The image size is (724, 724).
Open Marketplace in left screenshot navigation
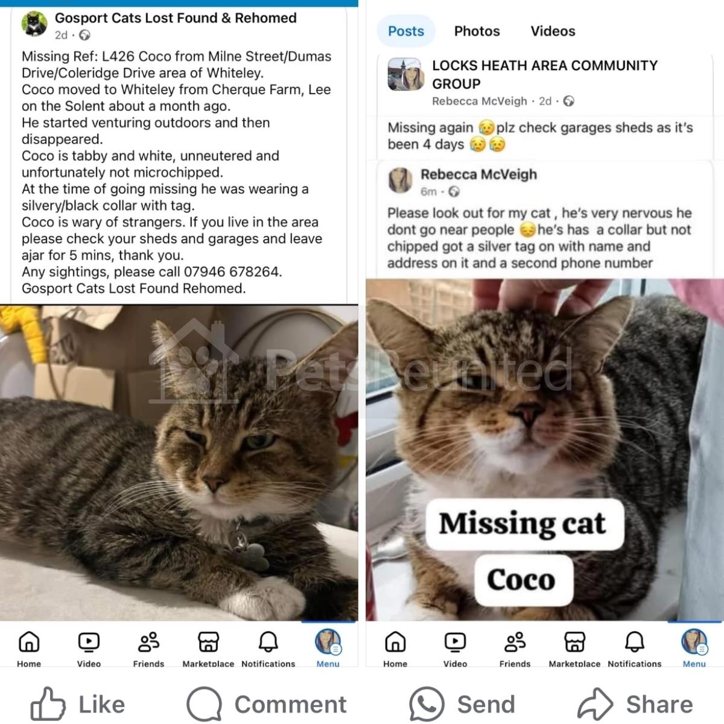[208, 649]
